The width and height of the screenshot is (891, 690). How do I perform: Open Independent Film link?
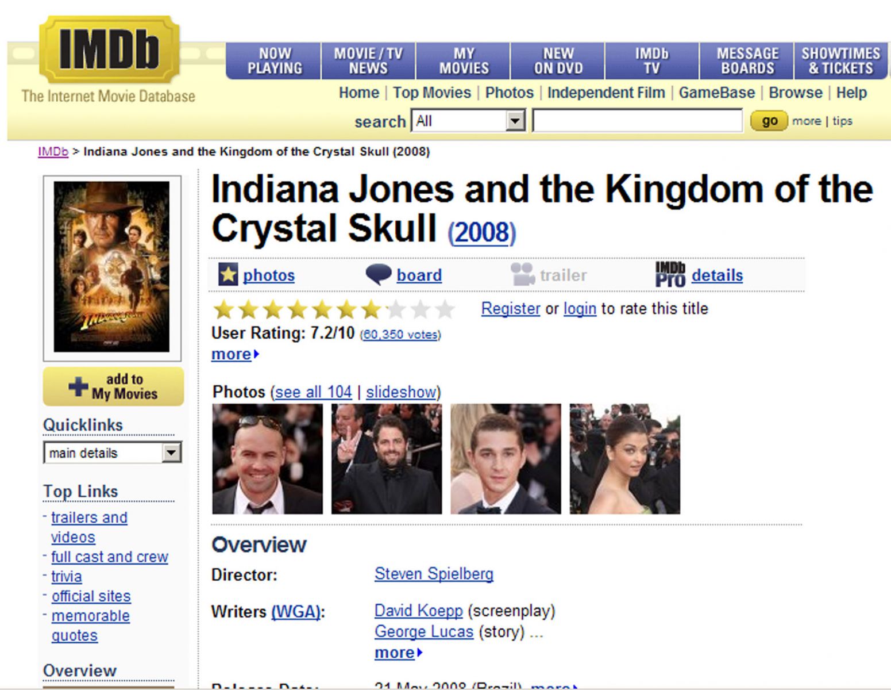coord(606,93)
